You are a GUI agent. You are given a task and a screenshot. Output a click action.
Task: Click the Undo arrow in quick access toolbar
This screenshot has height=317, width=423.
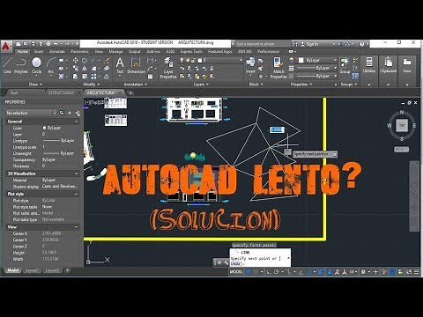pos(56,44)
